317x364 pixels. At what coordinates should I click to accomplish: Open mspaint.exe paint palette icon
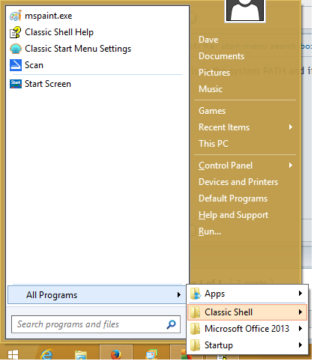coord(16,16)
